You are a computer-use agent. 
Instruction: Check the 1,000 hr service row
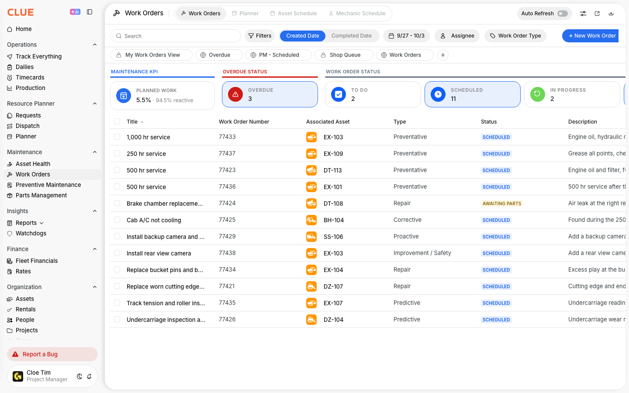pyautogui.click(x=117, y=137)
